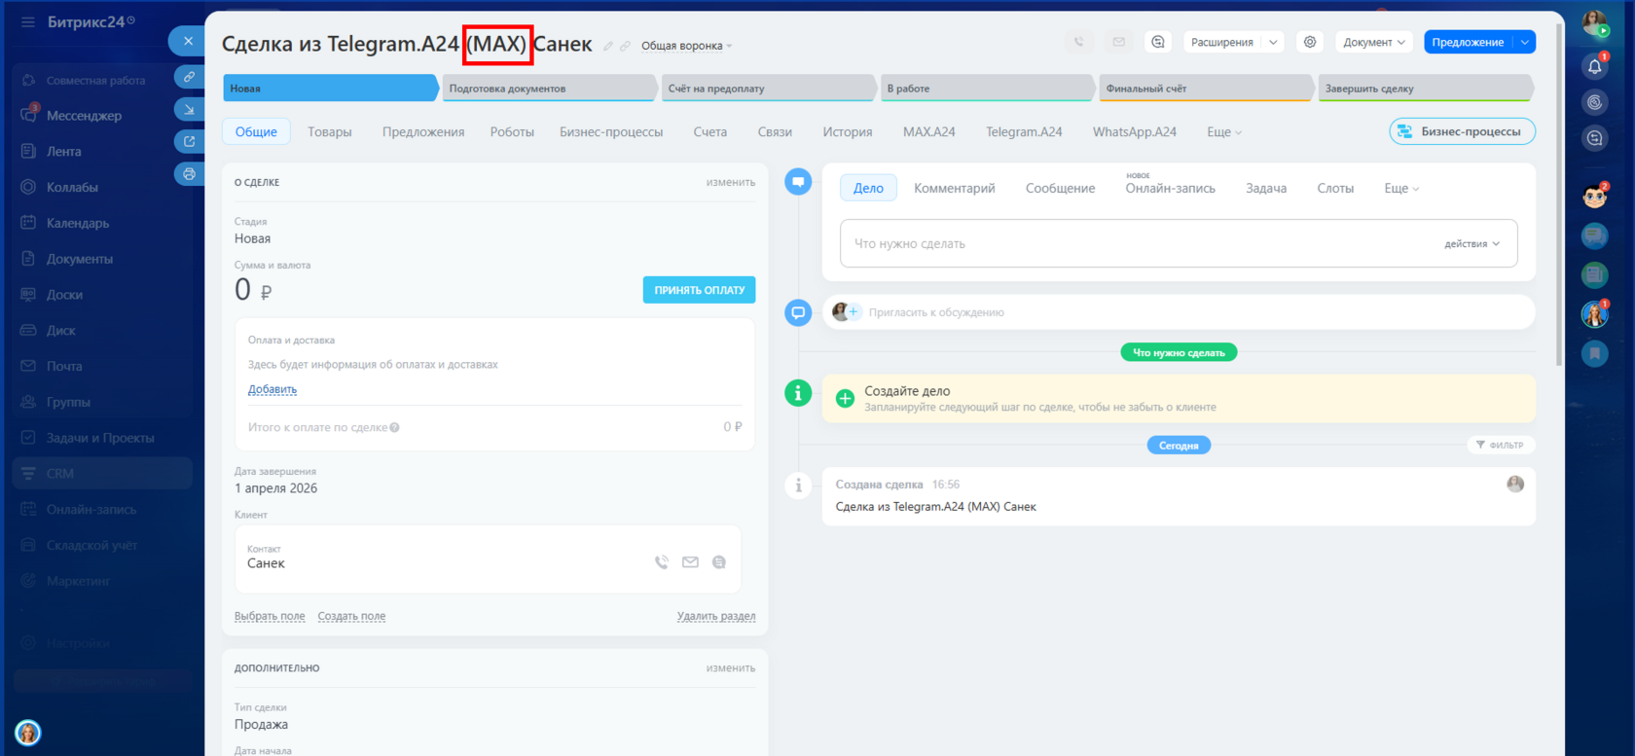
Task: Copy deal link with chain icon button
Action: pos(189,77)
